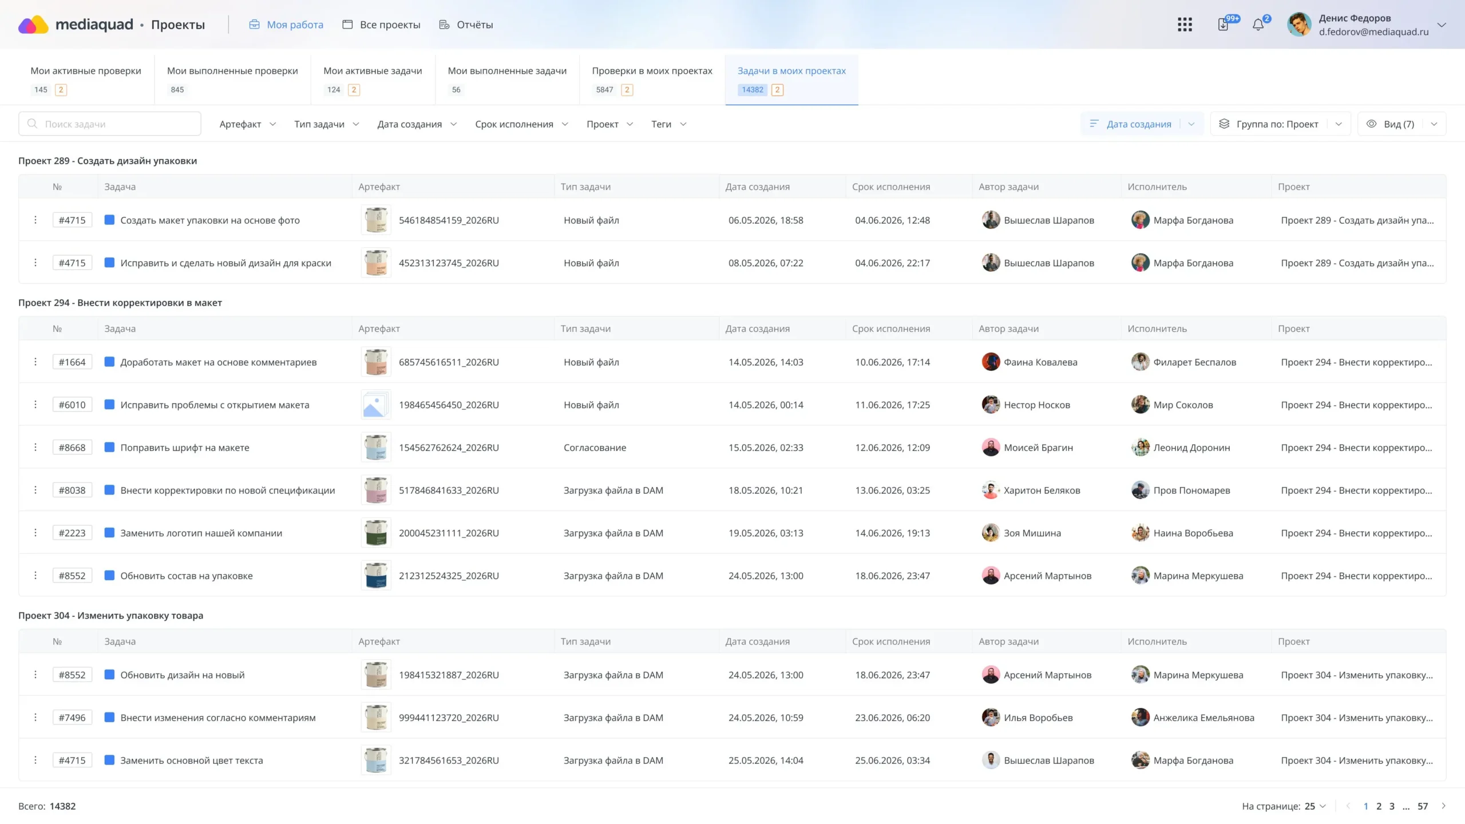Open task Заменить логотип нашей компании
The width and height of the screenshot is (1465, 824).
[x=201, y=533]
